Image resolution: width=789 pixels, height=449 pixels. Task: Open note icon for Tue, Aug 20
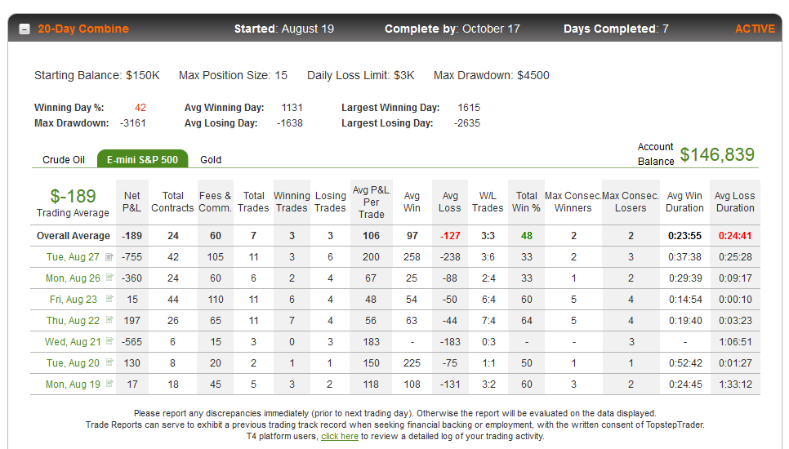tap(109, 362)
